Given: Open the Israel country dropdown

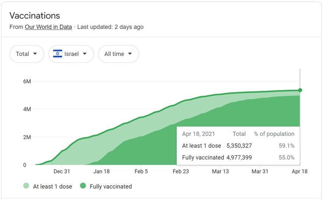Looking at the screenshot, I should coord(71,54).
